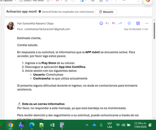Open ESP LAA language switcher
This screenshot has width=156, height=130.
pos(110,125)
